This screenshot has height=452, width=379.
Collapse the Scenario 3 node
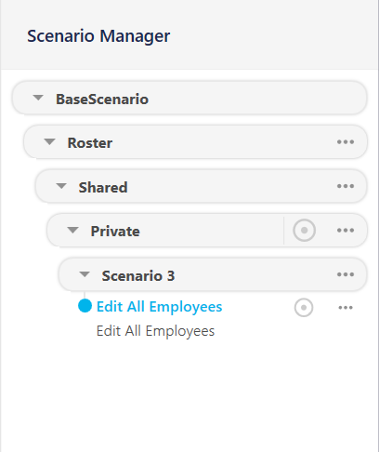click(85, 274)
